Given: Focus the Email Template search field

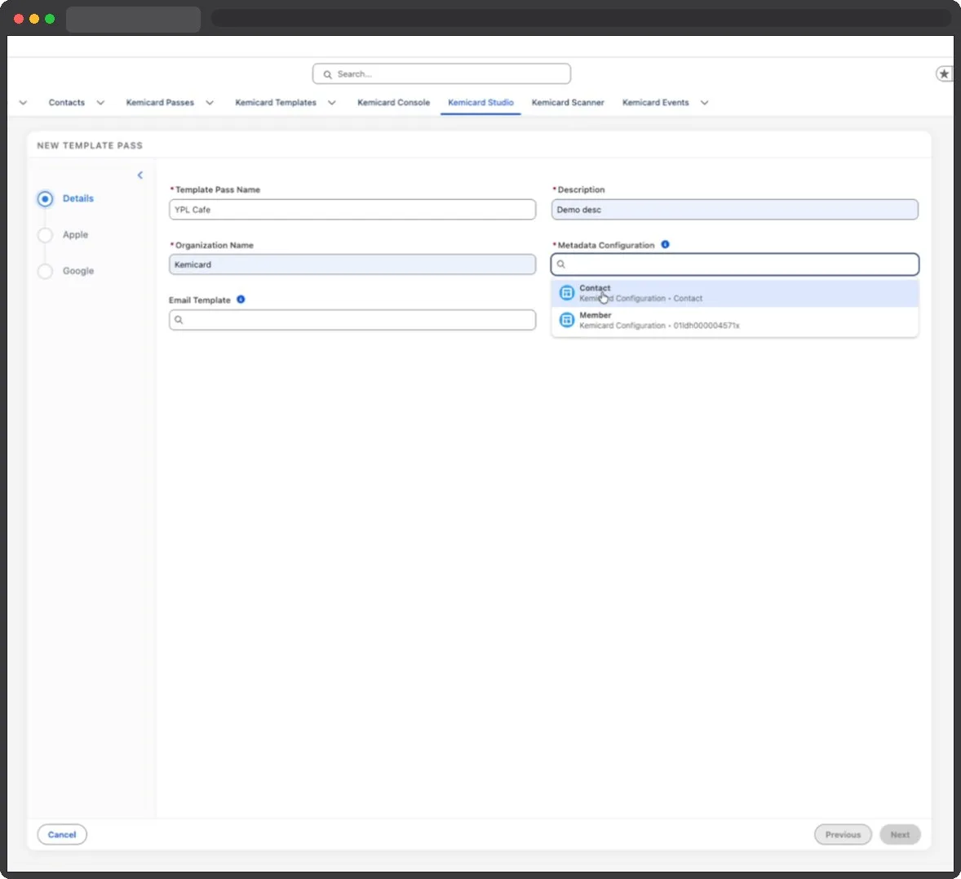Looking at the screenshot, I should (352, 319).
